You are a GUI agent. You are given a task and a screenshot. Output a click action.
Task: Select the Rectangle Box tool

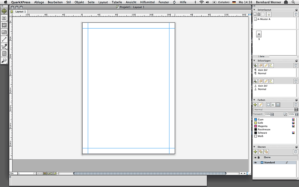[4, 32]
